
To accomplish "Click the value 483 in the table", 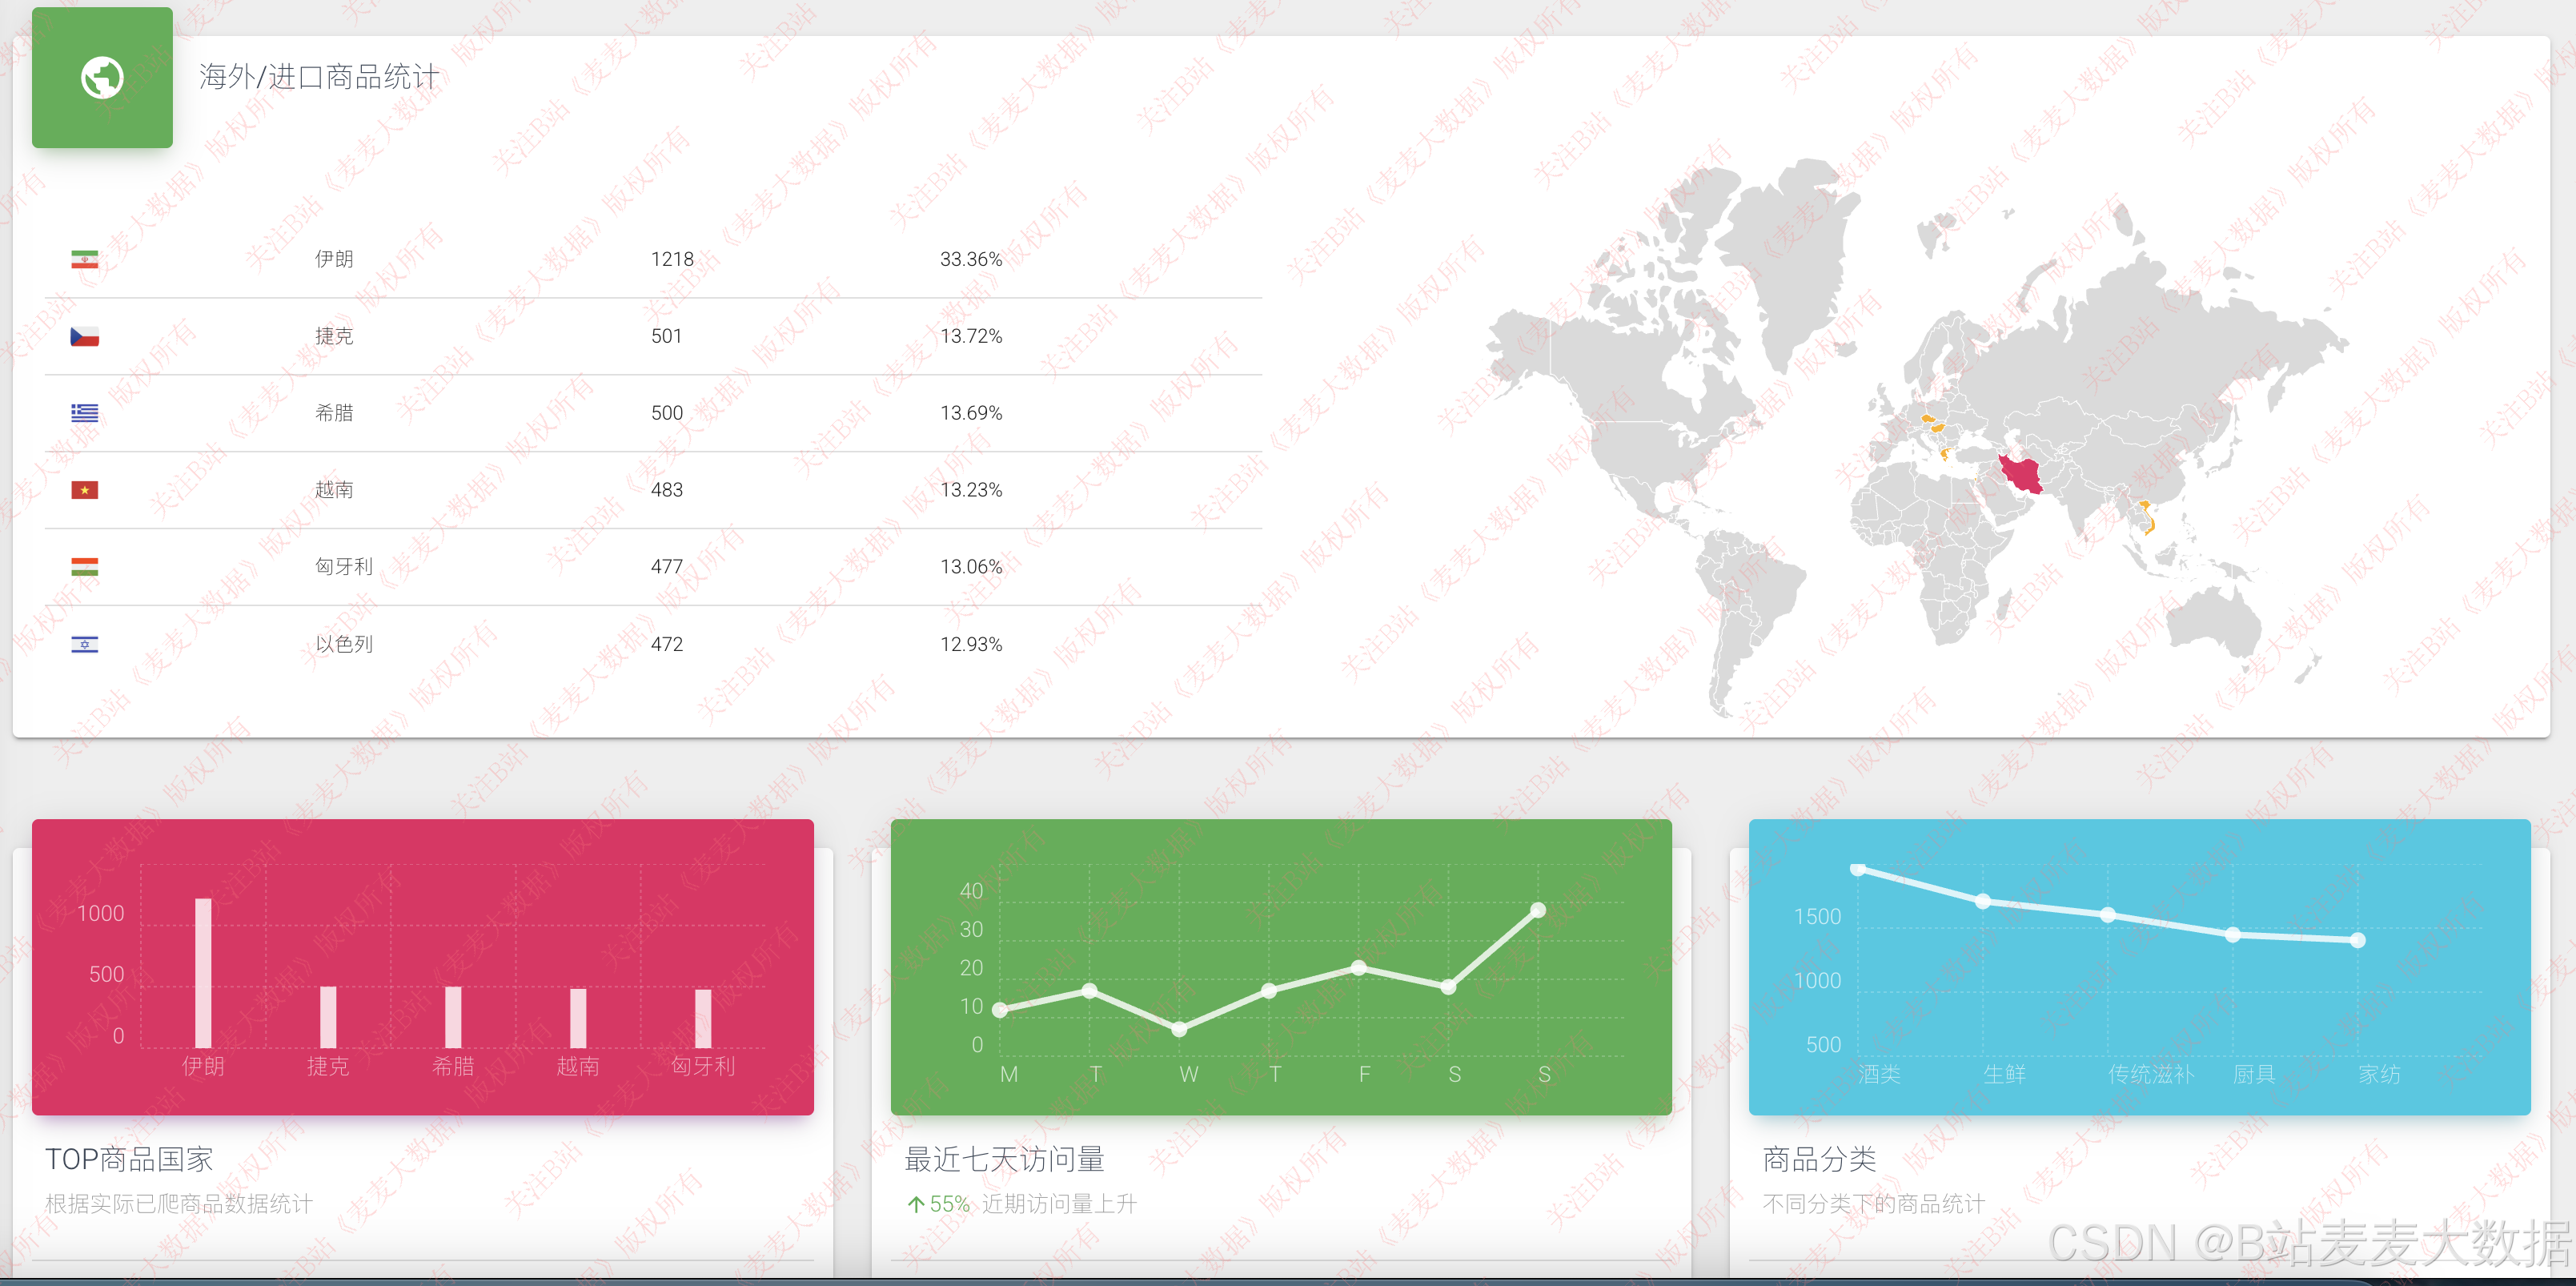I will tap(667, 490).
